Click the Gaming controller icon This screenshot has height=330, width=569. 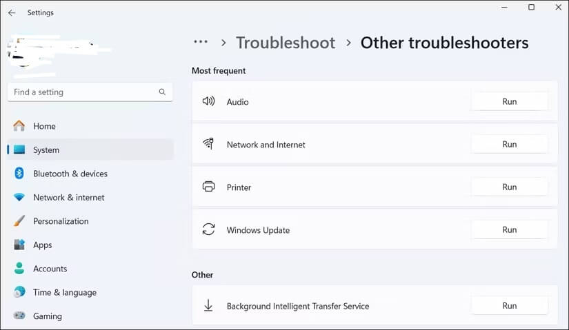[x=19, y=316]
